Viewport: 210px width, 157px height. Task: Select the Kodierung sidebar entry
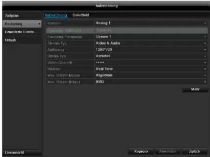[x=22, y=24]
